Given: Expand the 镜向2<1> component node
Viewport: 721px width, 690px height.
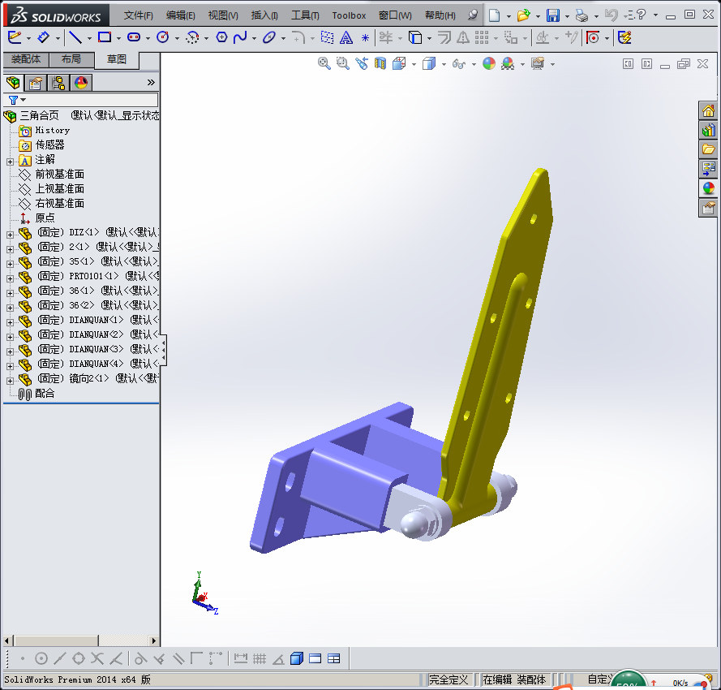Looking at the screenshot, I should tap(10, 381).
